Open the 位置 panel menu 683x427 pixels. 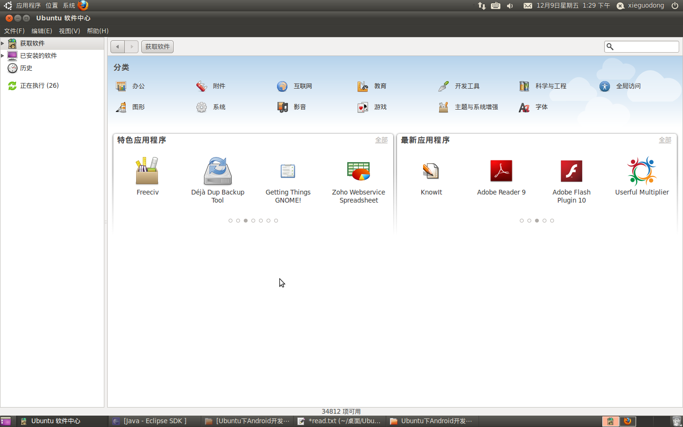(52, 6)
